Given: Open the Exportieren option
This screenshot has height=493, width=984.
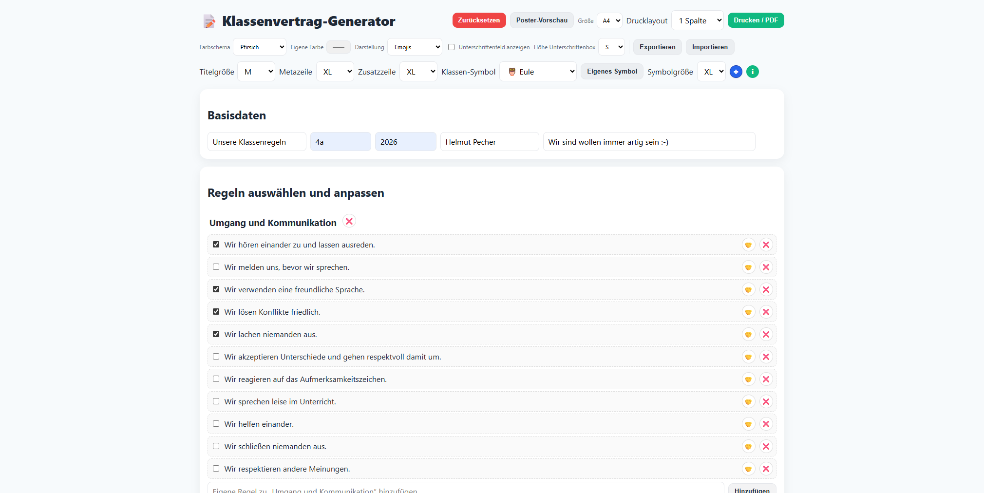Looking at the screenshot, I should tap(657, 47).
